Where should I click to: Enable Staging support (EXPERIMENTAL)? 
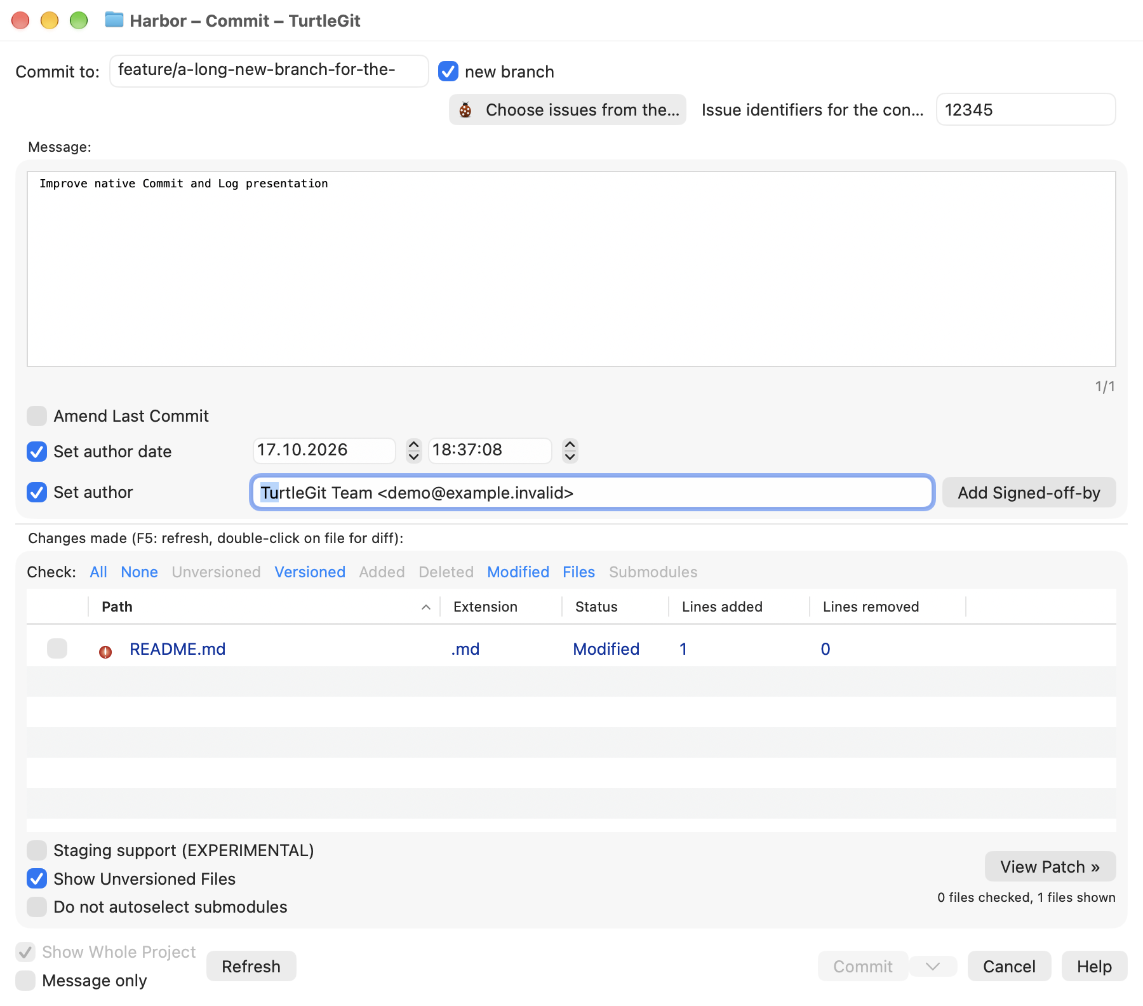[x=37, y=850]
